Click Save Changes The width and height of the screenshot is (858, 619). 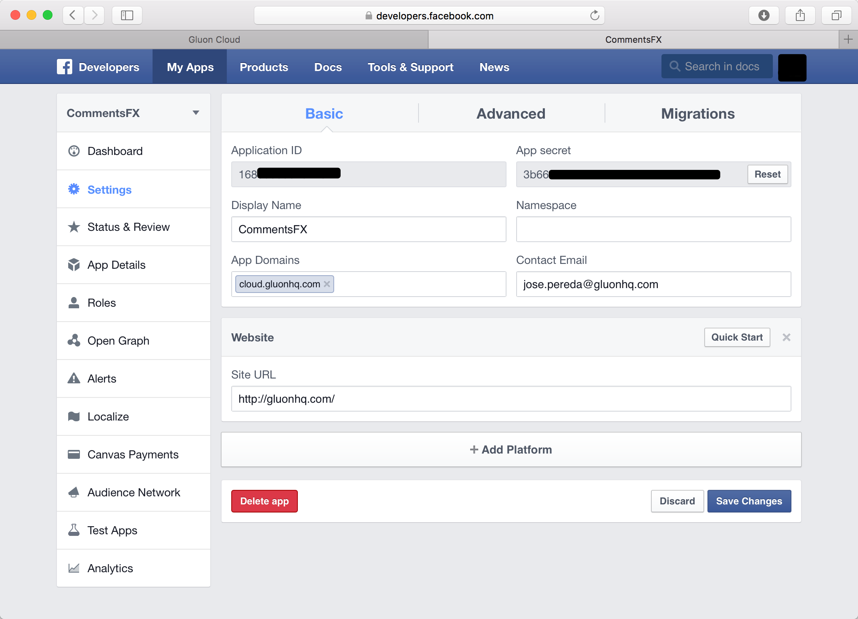point(749,501)
